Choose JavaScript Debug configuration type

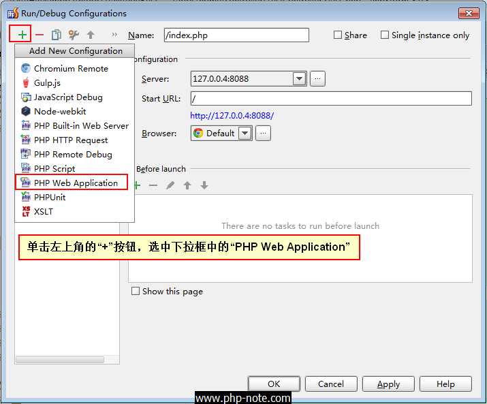(x=74, y=97)
